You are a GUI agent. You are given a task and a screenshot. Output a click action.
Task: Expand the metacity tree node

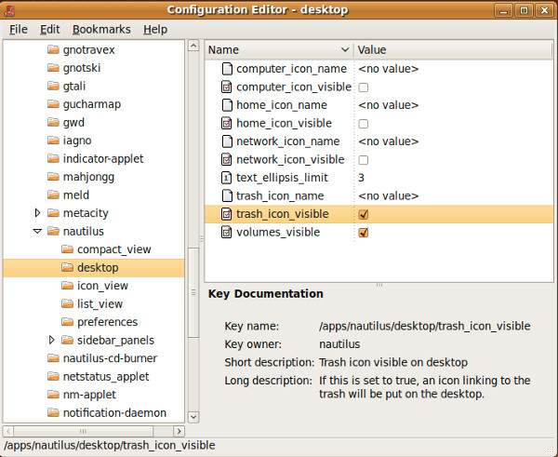(37, 213)
